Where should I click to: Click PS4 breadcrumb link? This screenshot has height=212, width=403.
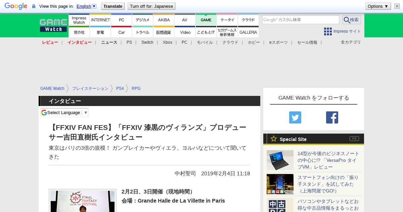coord(120,89)
